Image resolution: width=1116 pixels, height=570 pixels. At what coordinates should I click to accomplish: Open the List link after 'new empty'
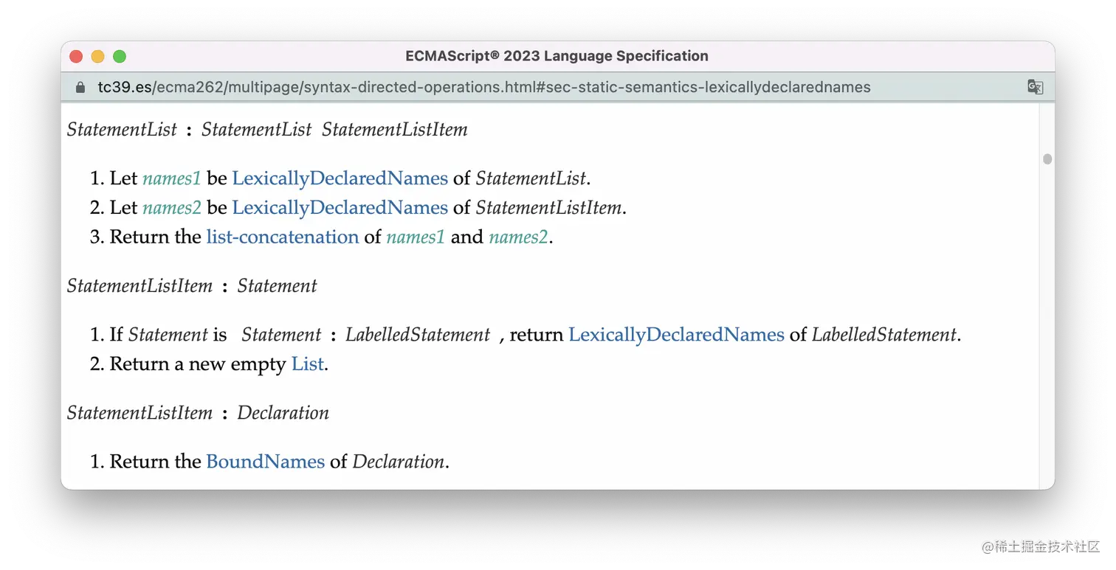[x=308, y=364]
